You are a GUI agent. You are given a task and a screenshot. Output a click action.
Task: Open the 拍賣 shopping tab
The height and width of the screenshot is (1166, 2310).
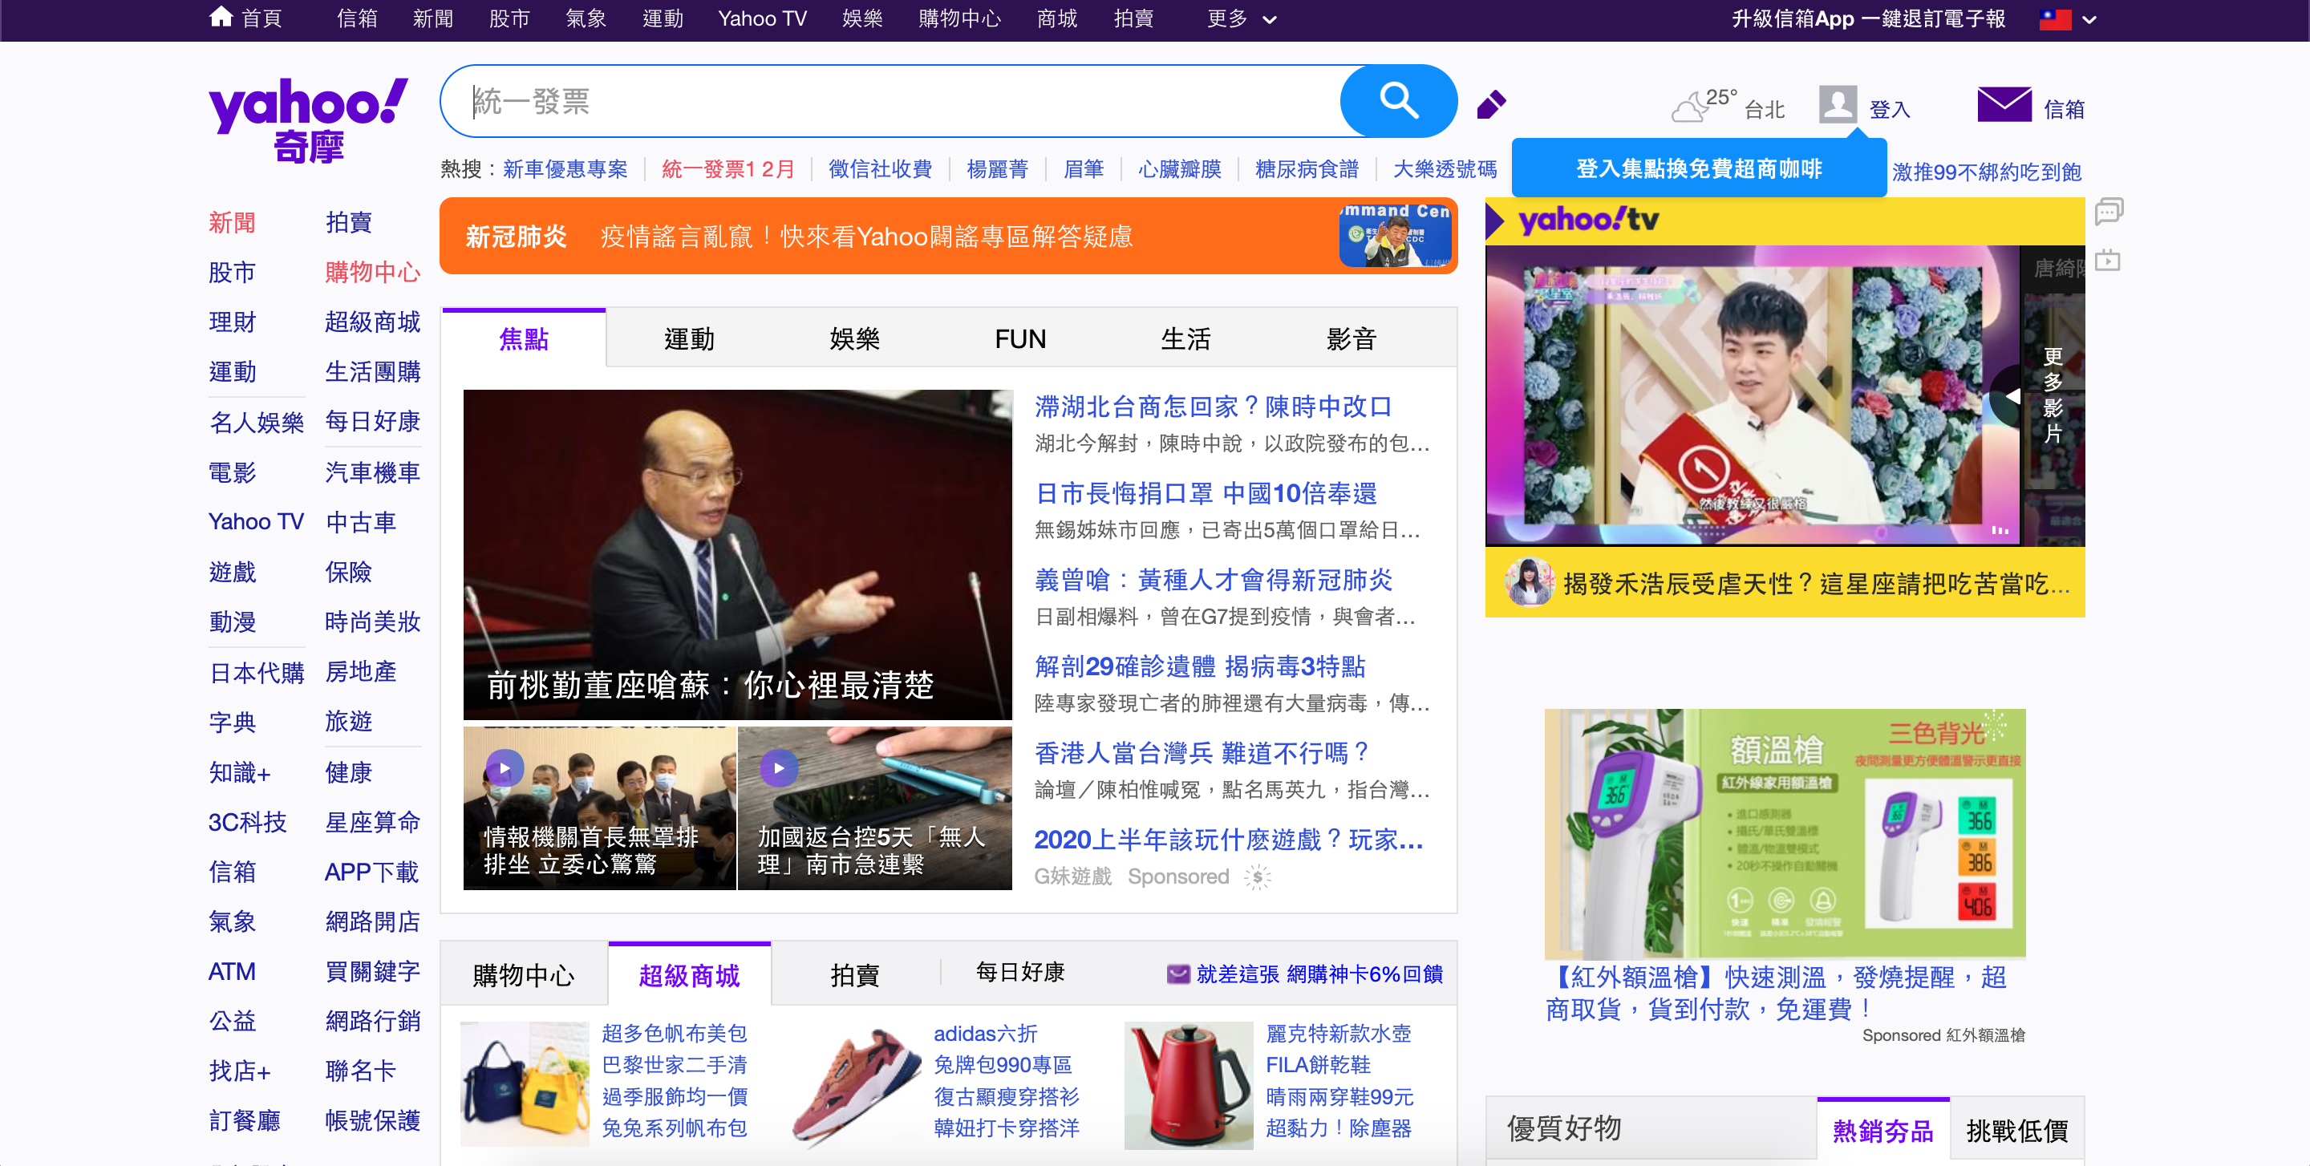[x=854, y=974]
